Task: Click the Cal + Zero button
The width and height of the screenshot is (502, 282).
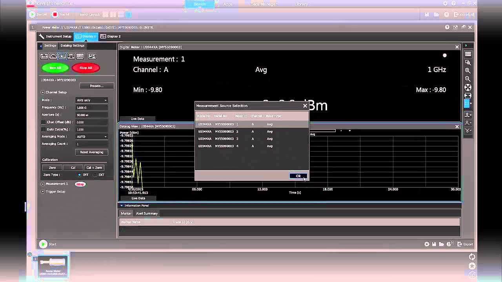Action: (x=94, y=168)
